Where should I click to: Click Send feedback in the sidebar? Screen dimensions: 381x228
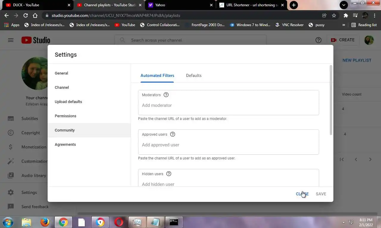point(35,207)
